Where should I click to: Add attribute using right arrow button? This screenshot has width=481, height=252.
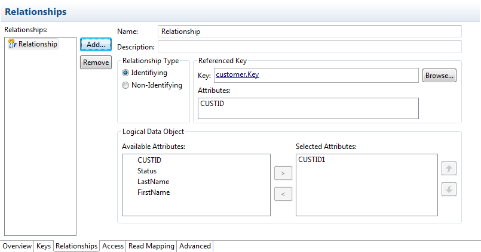[283, 173]
